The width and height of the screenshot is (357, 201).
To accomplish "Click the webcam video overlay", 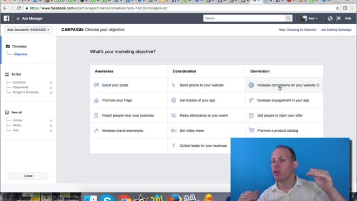I will [x=290, y=169].
